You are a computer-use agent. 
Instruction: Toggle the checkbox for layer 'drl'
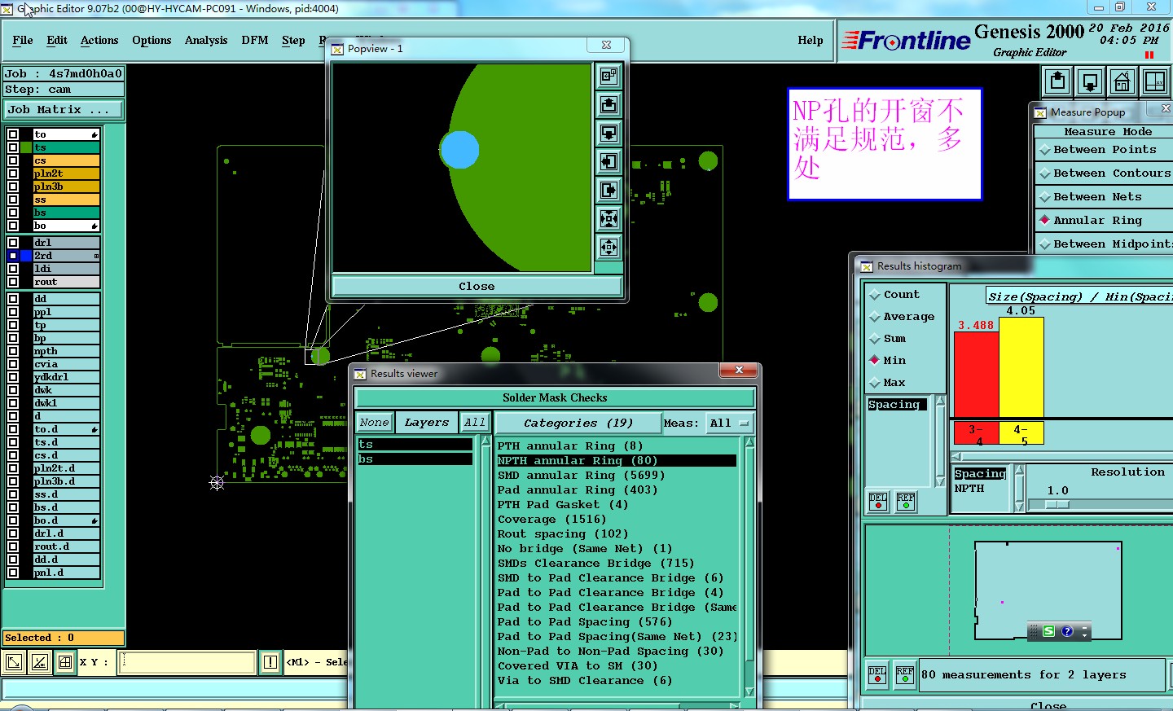[13, 243]
